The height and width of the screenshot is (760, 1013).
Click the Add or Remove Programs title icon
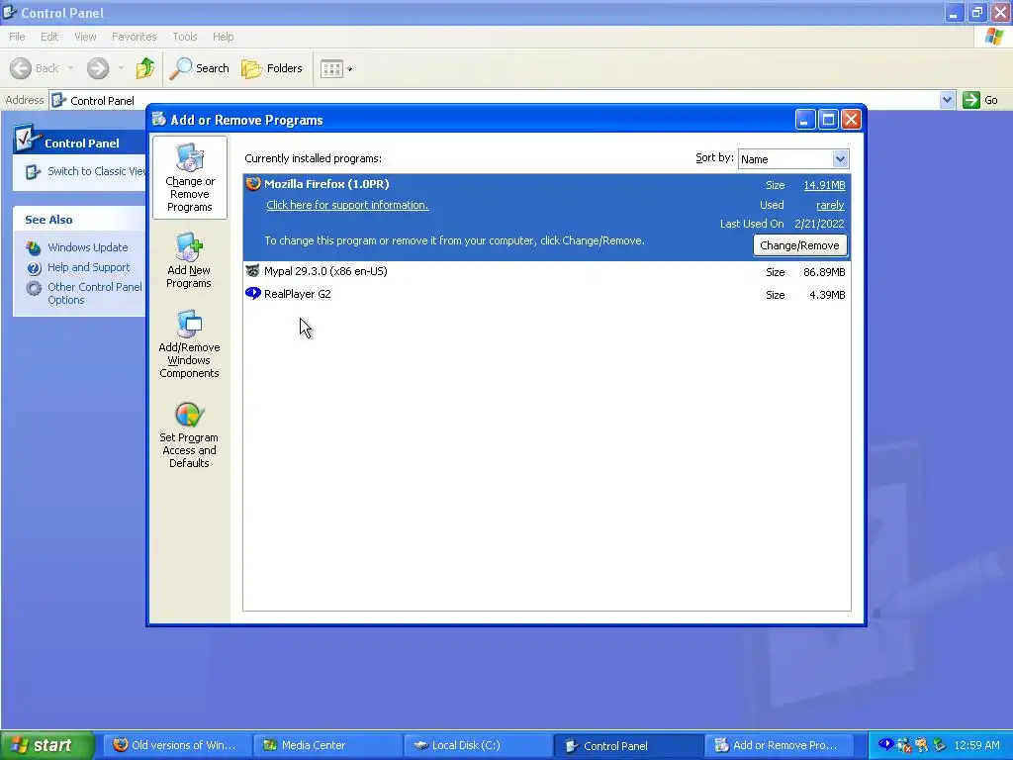pyautogui.click(x=159, y=119)
